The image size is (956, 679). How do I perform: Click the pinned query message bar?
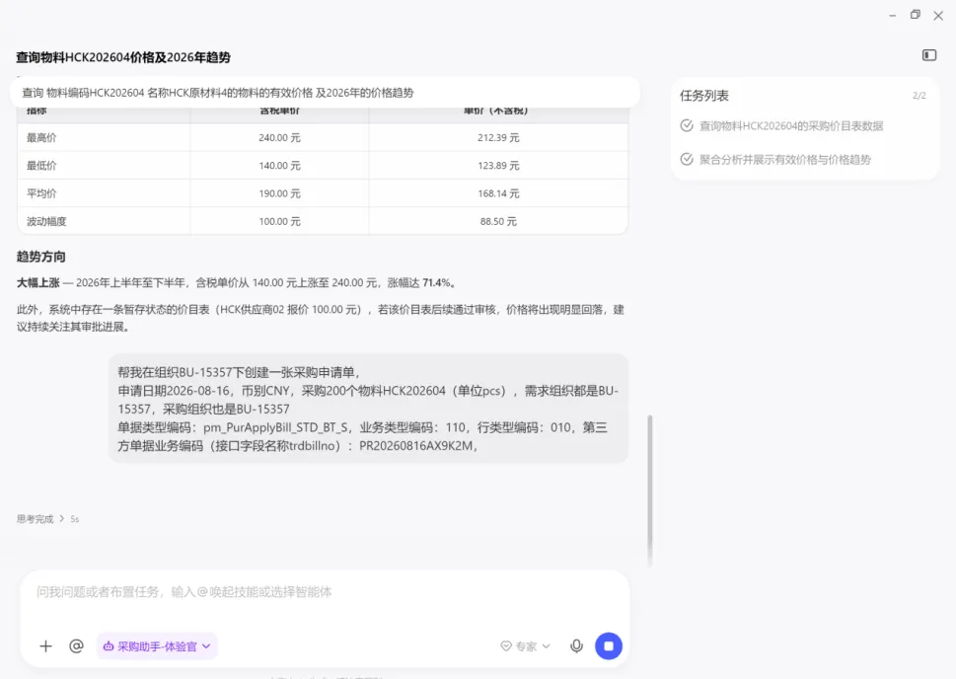click(325, 93)
